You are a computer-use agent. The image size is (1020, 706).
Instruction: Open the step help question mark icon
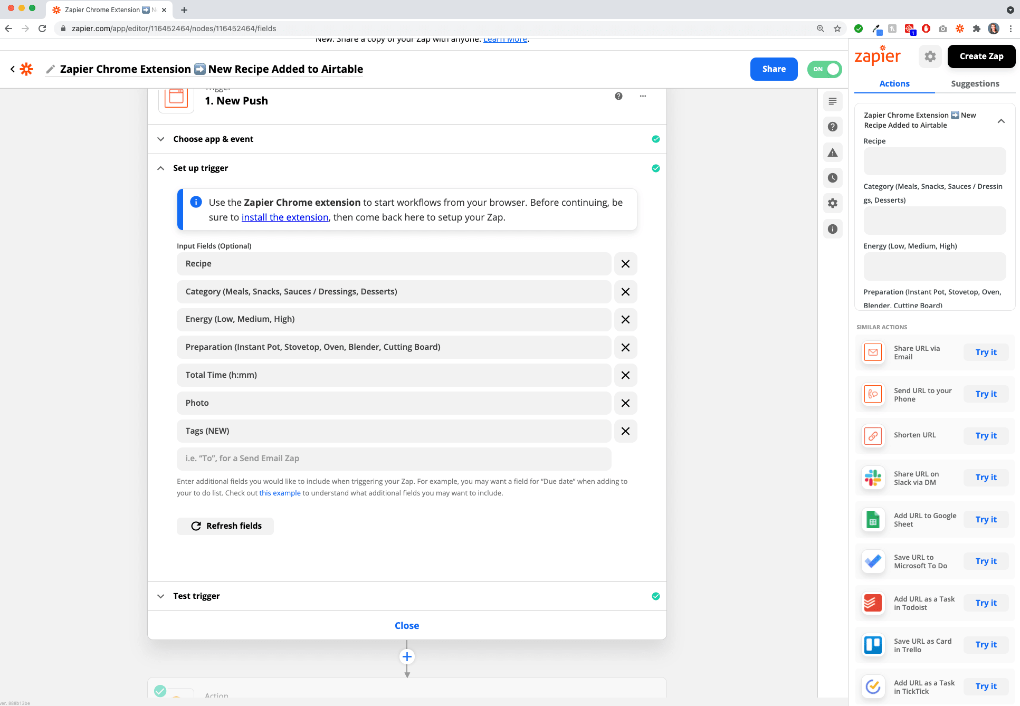pyautogui.click(x=618, y=96)
